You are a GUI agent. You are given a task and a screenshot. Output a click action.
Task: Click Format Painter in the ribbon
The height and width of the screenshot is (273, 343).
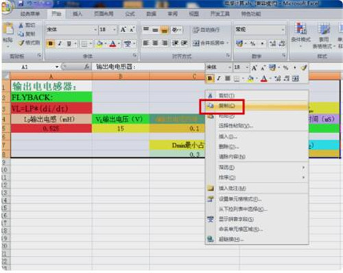click(x=29, y=43)
